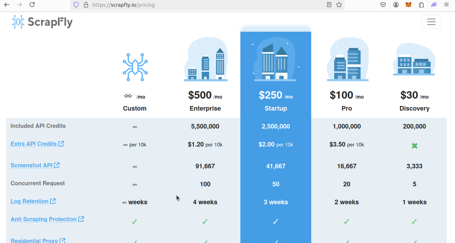Go back to the previous page
Image resolution: width=455 pixels, height=243 pixels.
7,5
